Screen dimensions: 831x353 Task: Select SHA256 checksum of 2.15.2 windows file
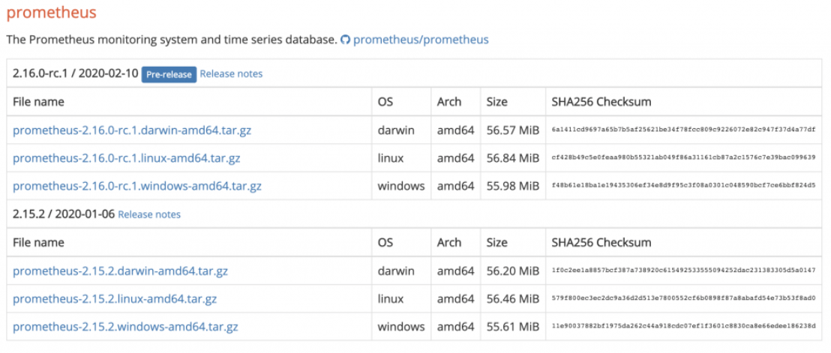click(683, 327)
